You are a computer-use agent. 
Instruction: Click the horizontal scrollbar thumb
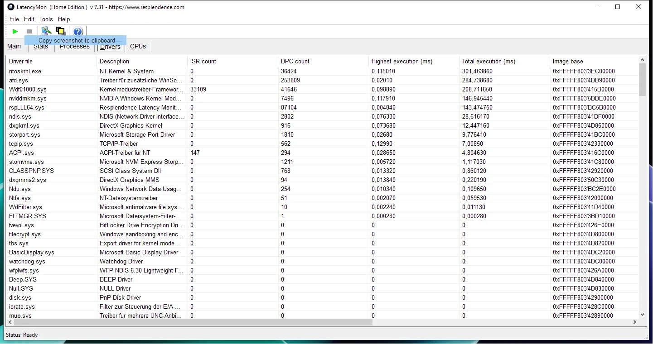(x=193, y=322)
